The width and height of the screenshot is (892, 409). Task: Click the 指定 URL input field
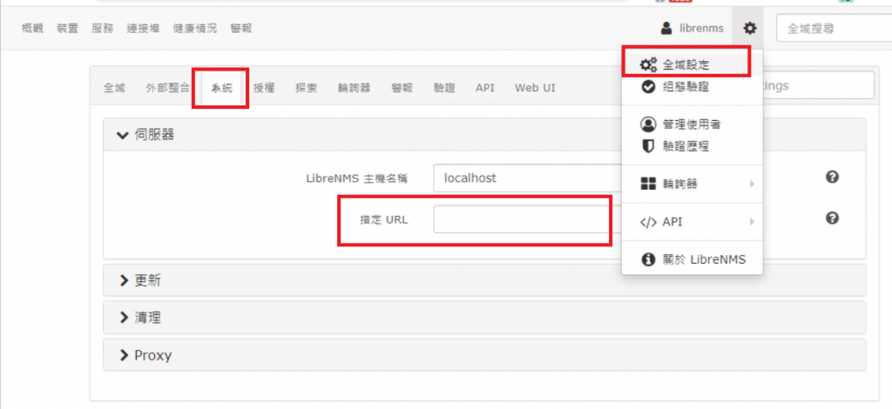pos(520,219)
